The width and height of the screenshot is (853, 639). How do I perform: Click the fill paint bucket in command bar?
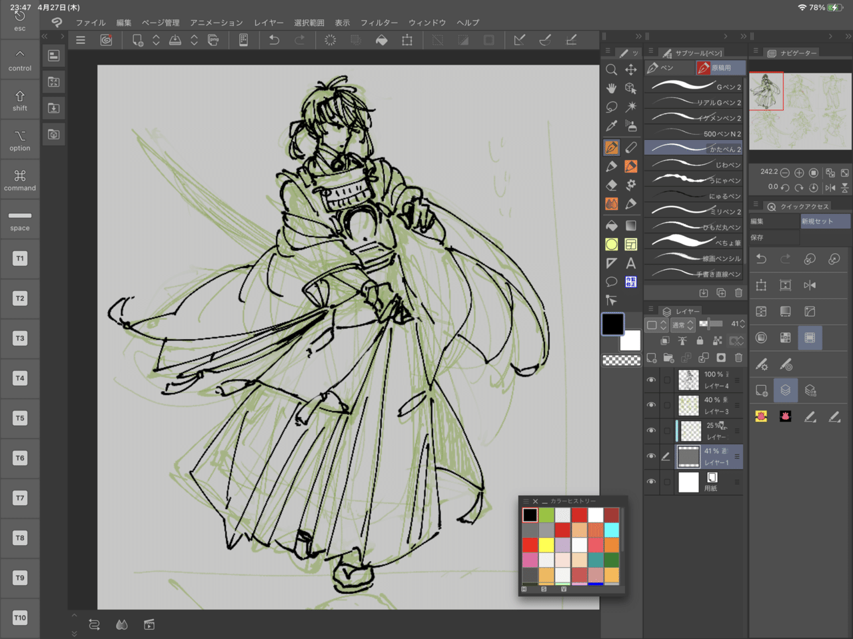[381, 40]
